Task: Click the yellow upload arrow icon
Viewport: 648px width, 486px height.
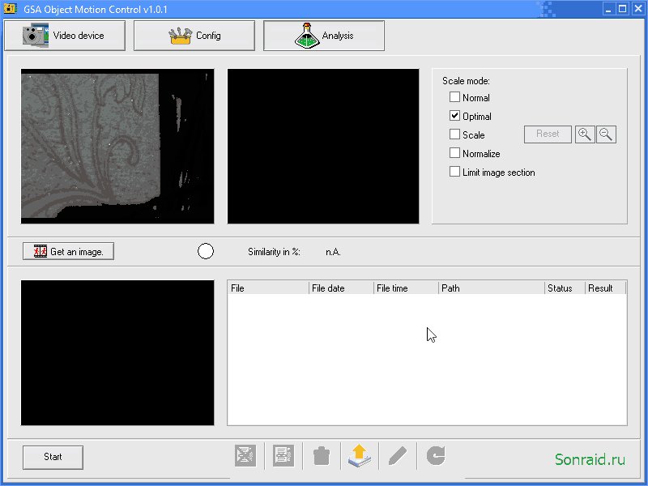Action: click(360, 455)
